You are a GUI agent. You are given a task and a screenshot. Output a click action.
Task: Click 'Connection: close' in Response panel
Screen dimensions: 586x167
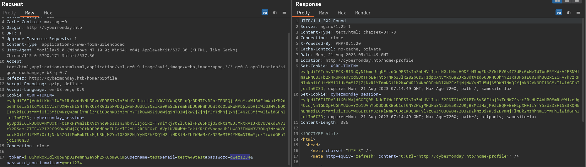coord(322,38)
